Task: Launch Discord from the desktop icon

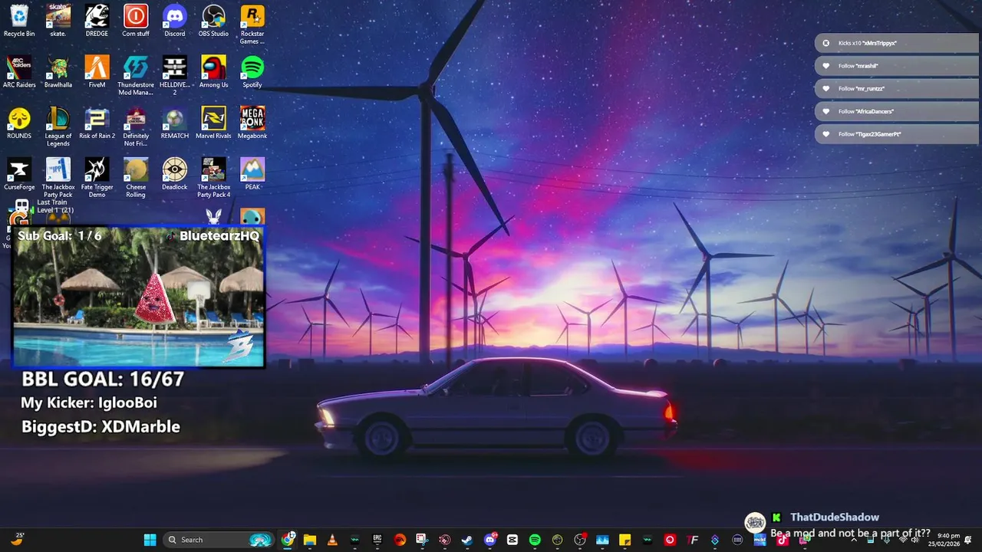Action: [x=175, y=21]
